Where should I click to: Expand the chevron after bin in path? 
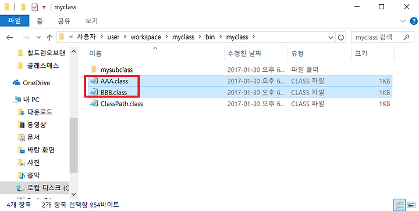tap(221, 37)
